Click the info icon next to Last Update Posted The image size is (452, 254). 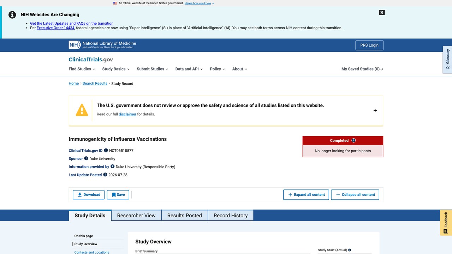coord(105,175)
